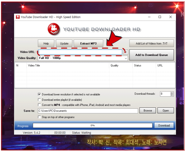
Task: Click the red camera logo in the banner
Action: 54,29
